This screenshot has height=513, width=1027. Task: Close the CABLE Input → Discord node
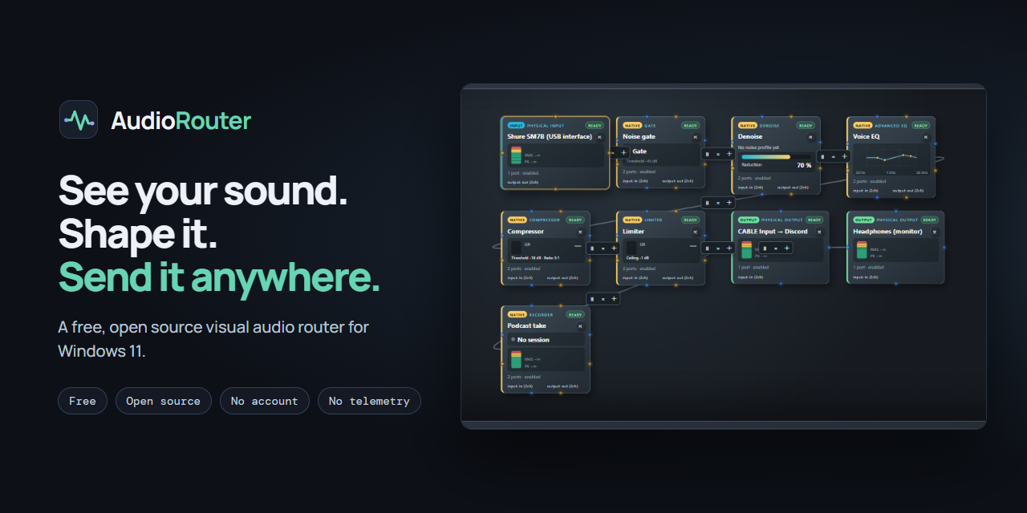point(819,232)
